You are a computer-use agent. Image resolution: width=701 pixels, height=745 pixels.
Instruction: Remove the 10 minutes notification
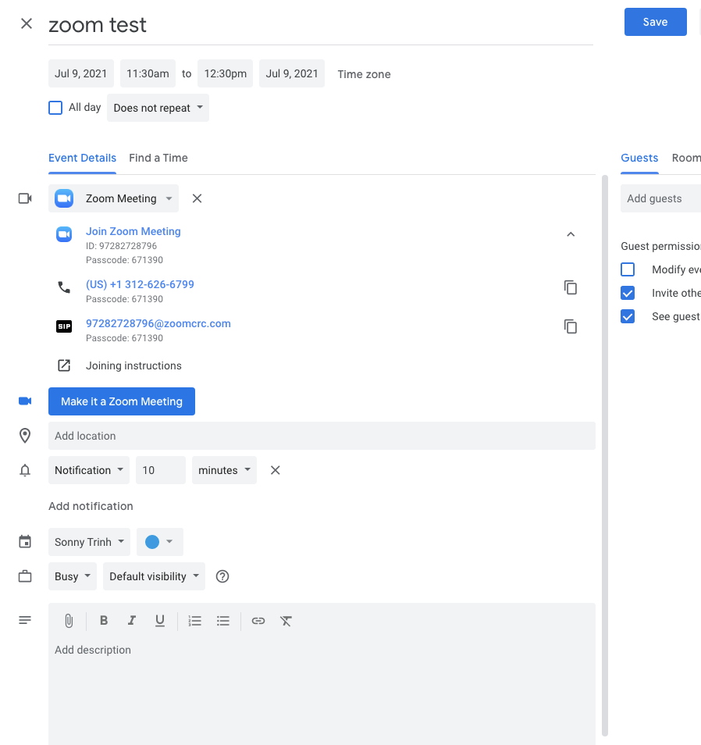(x=275, y=470)
